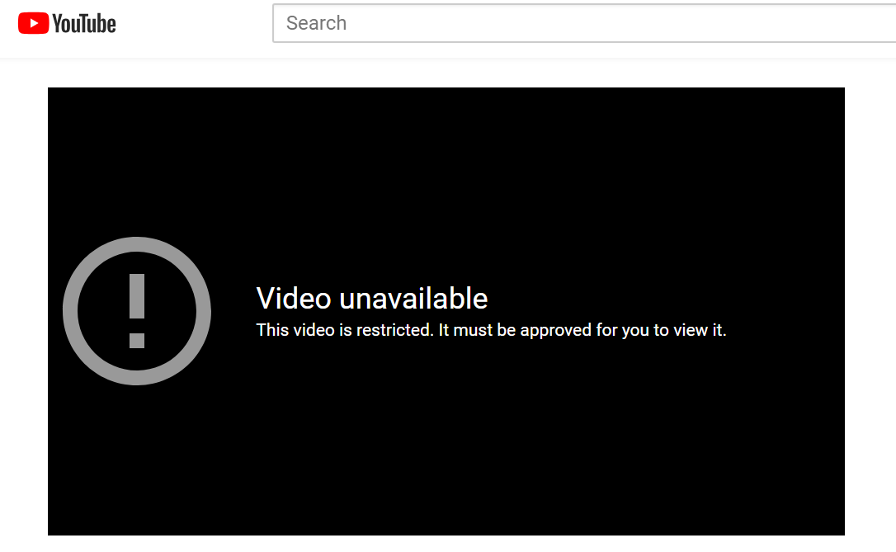
Task: Focus the Search input field
Action: click(584, 23)
